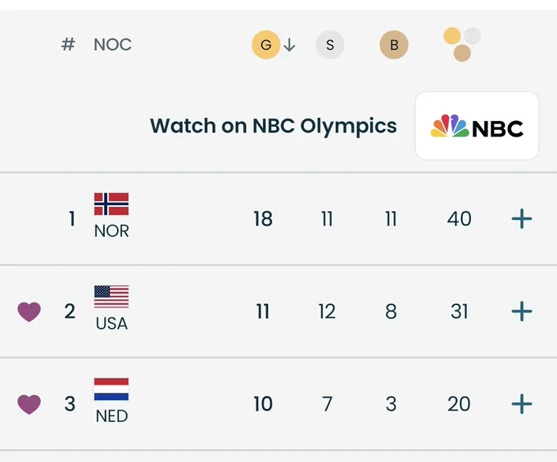Click the Norway flag
The height and width of the screenshot is (462, 557).
[111, 204]
